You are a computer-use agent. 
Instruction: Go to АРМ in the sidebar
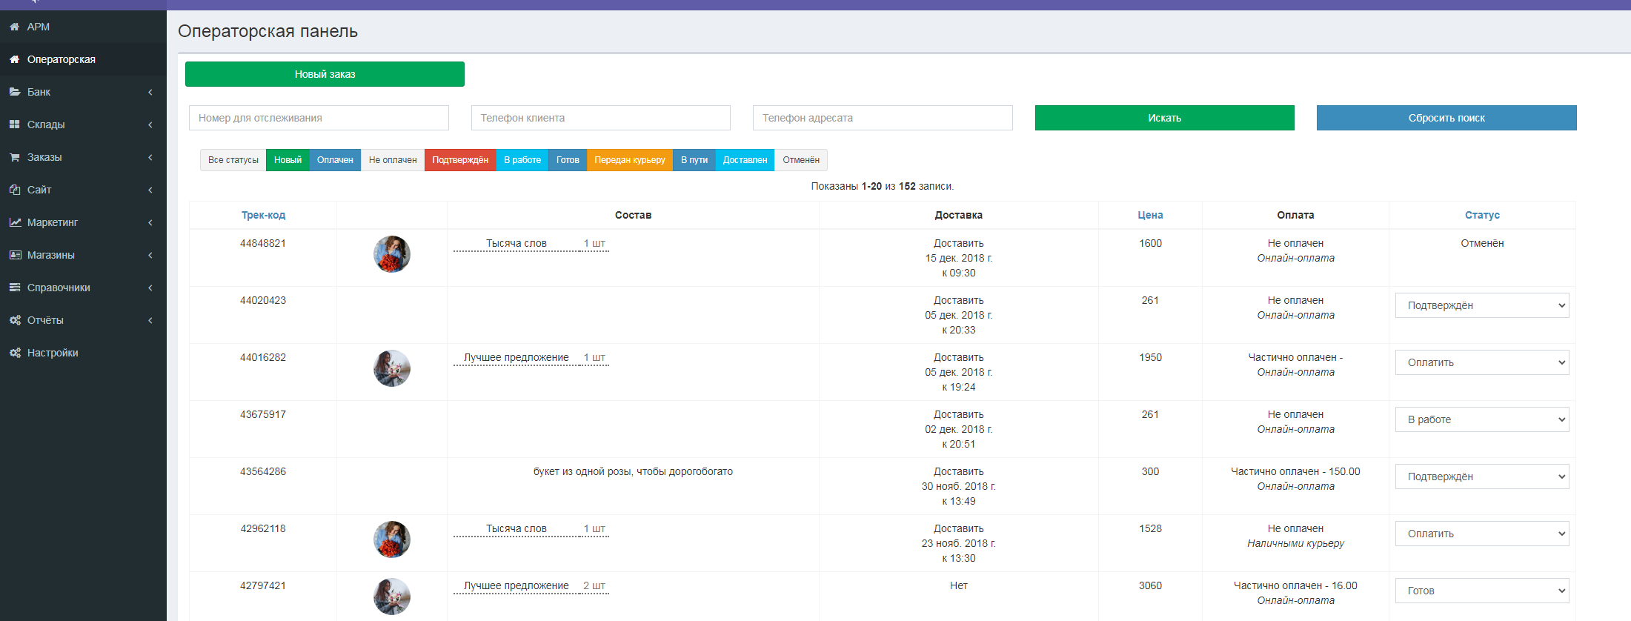coord(38,27)
